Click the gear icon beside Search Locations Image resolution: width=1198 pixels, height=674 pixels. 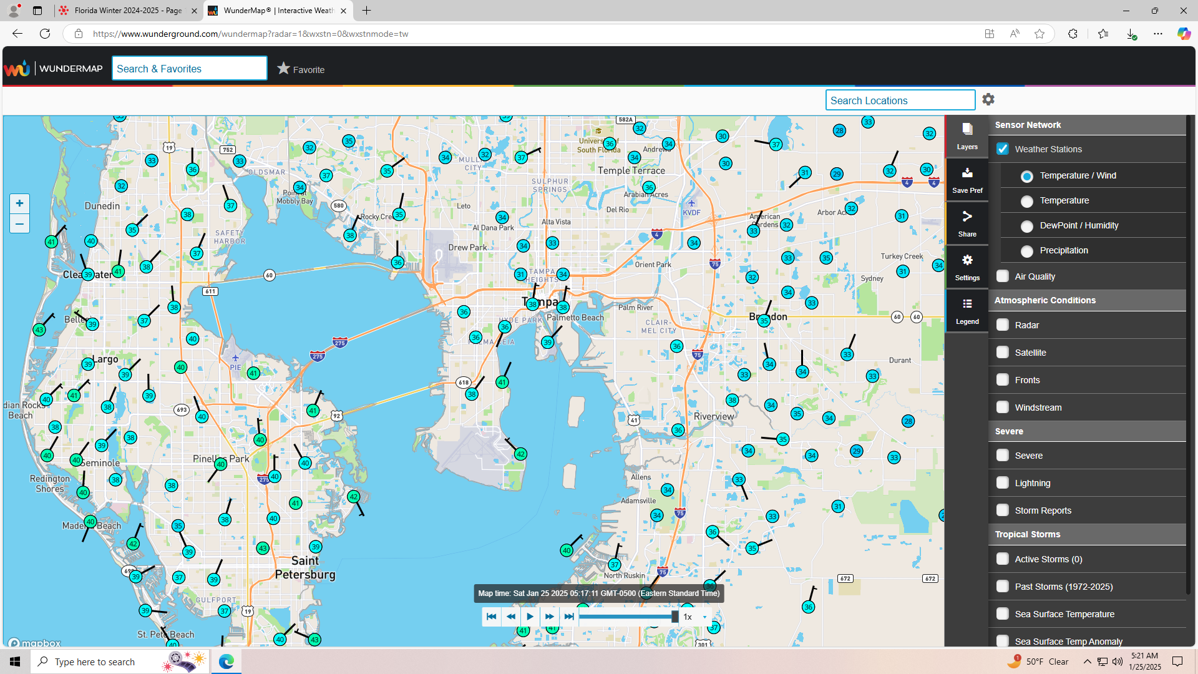[988, 100]
